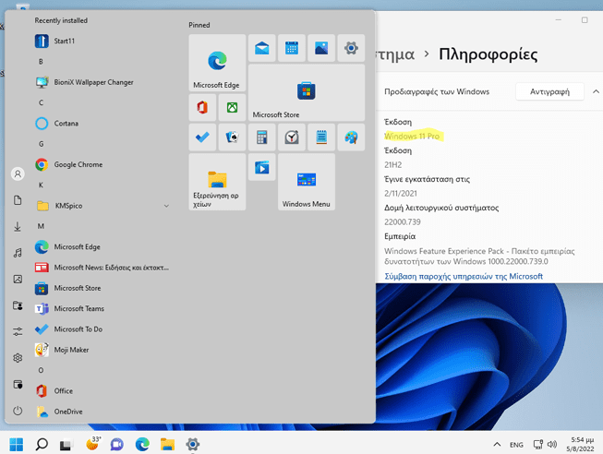Open the Movies & TV pinned tile
This screenshot has height=454, width=603.
coord(262,167)
